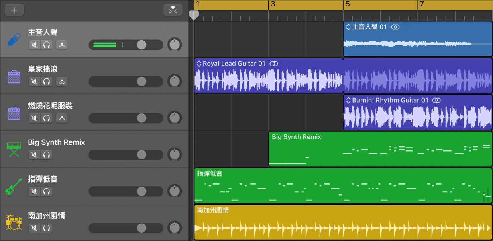The width and height of the screenshot is (493, 241).
Task: Click the bass guitar icon of 指彈低音
Action: pos(14,186)
